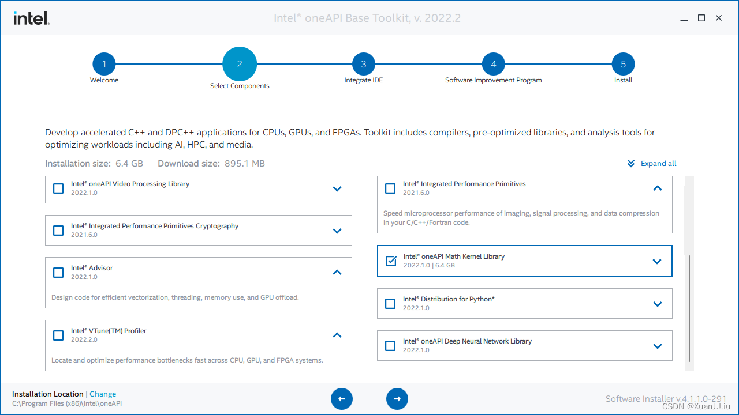The width and height of the screenshot is (739, 415).
Task: Select the Select Components tab label
Action: (x=240, y=85)
